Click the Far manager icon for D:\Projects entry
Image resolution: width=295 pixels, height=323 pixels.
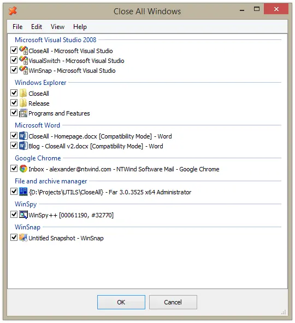pos(23,192)
